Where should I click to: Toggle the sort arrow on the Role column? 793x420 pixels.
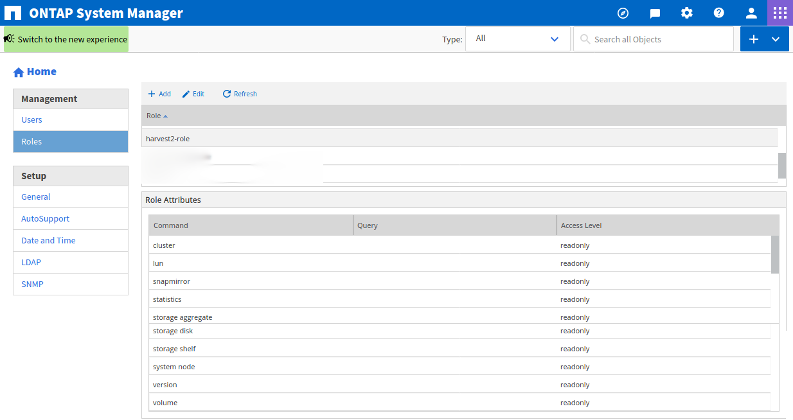[x=167, y=116]
